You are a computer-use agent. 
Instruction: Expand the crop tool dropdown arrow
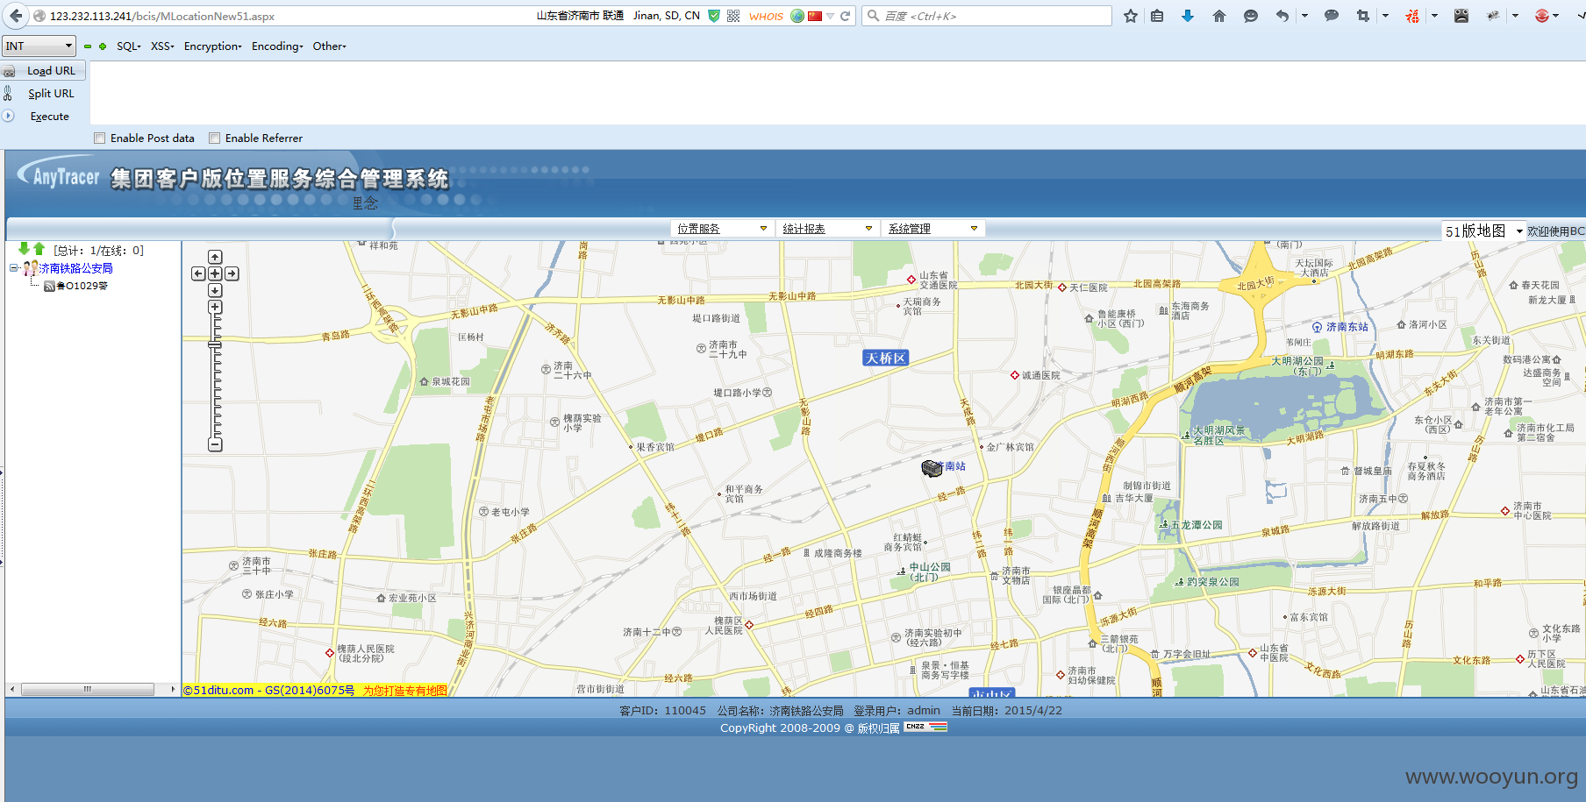pos(1385,16)
